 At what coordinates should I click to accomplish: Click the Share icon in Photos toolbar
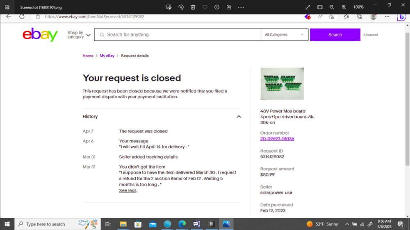click(229, 7)
